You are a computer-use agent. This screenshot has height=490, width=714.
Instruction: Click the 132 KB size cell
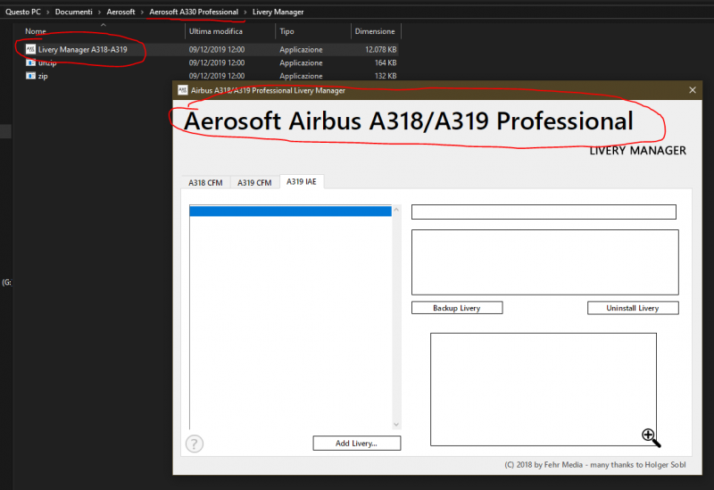pyautogui.click(x=386, y=76)
